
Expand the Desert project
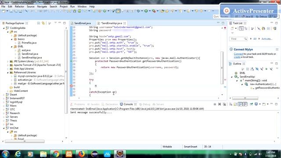coord(4,95)
